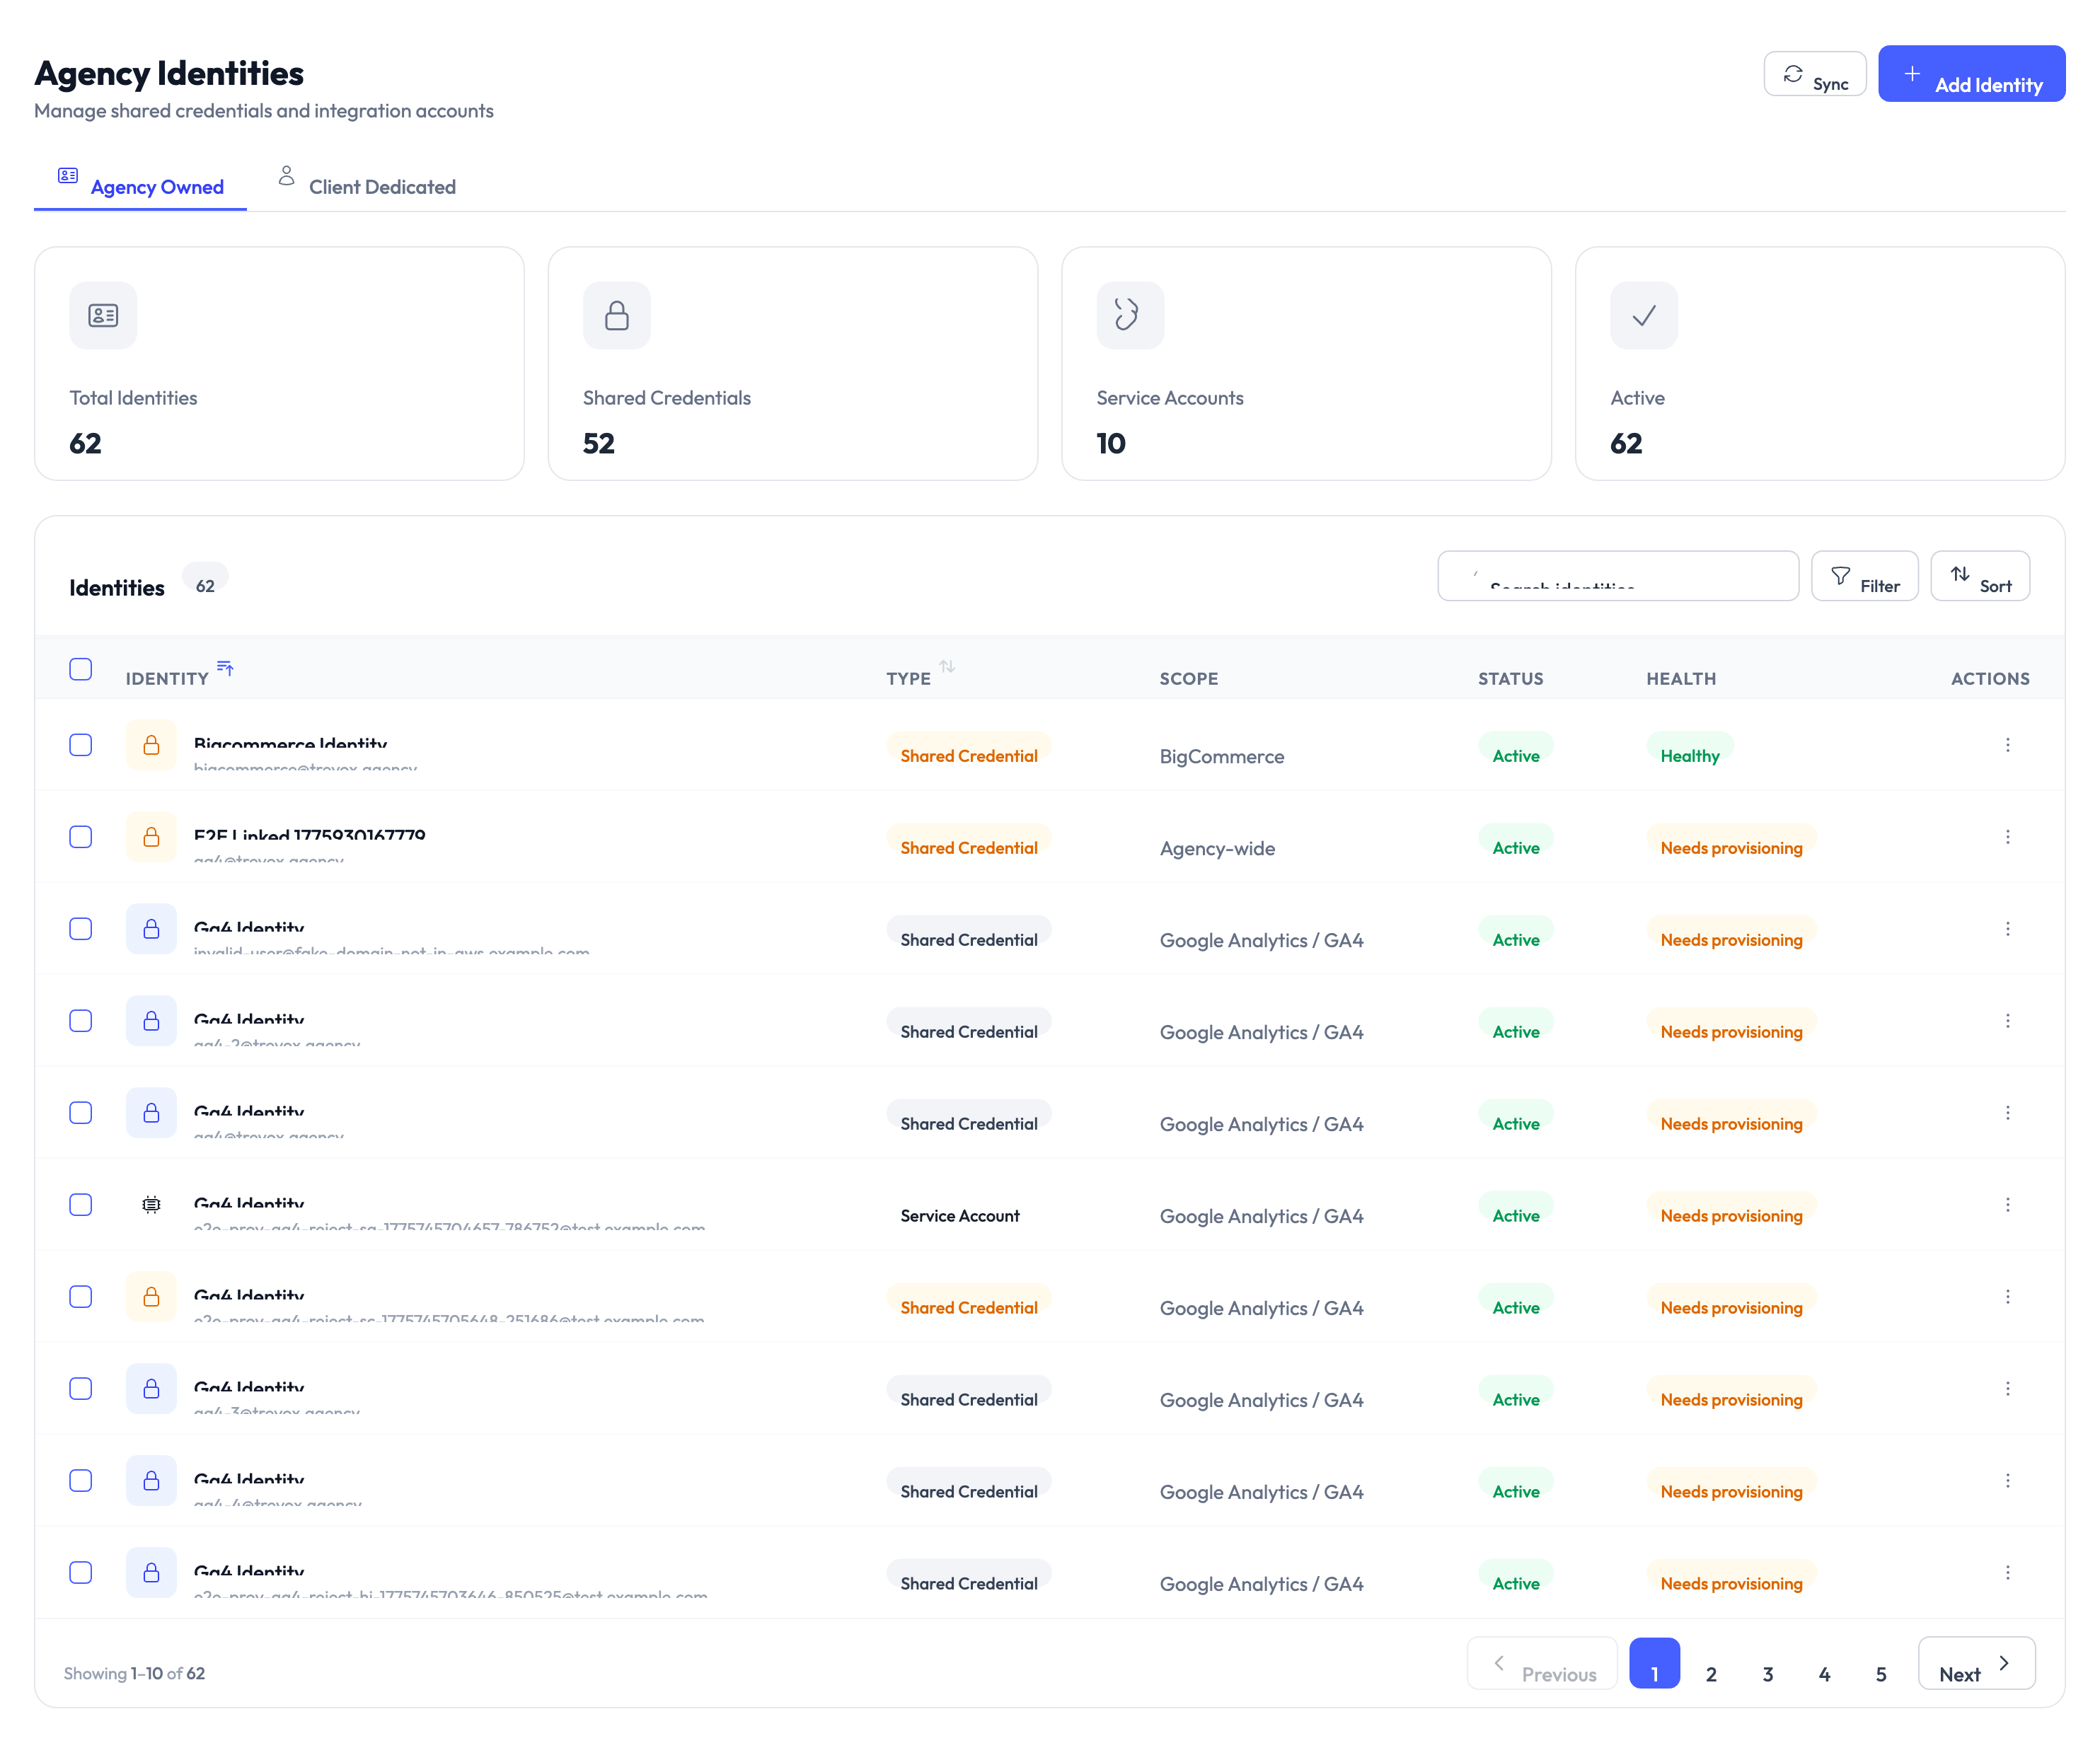Check the Bigcommerce Identity row checkbox

click(x=81, y=745)
